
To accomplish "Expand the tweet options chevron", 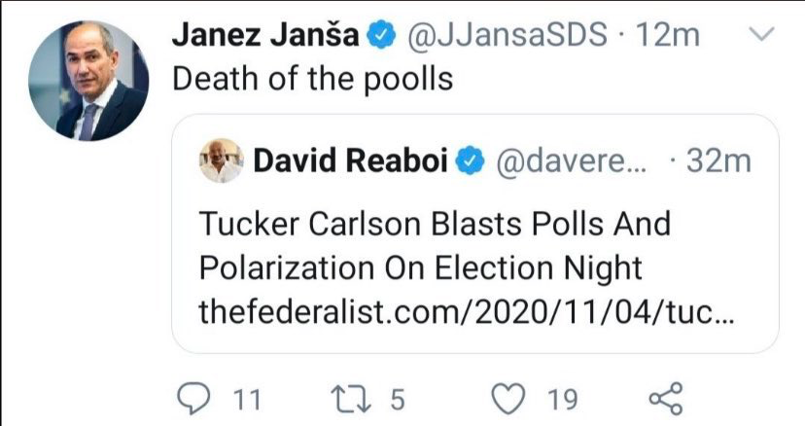I will click(x=761, y=34).
